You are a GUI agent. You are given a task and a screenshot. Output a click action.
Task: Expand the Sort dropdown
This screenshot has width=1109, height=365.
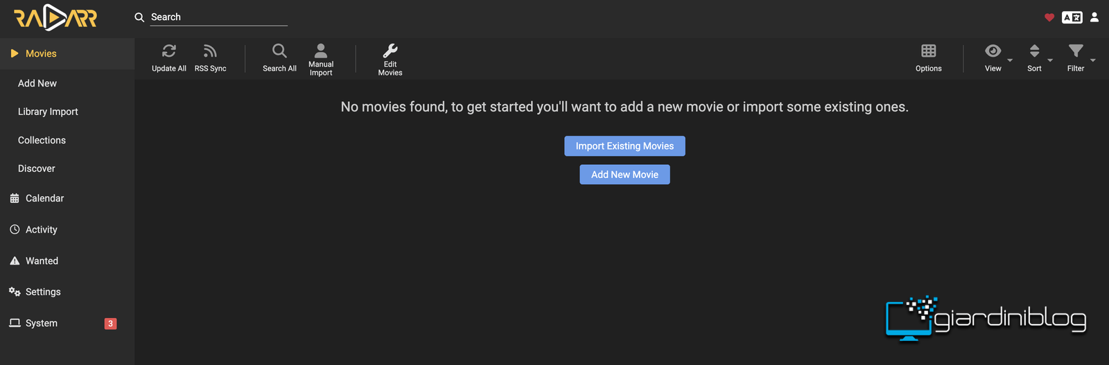[1039, 59]
